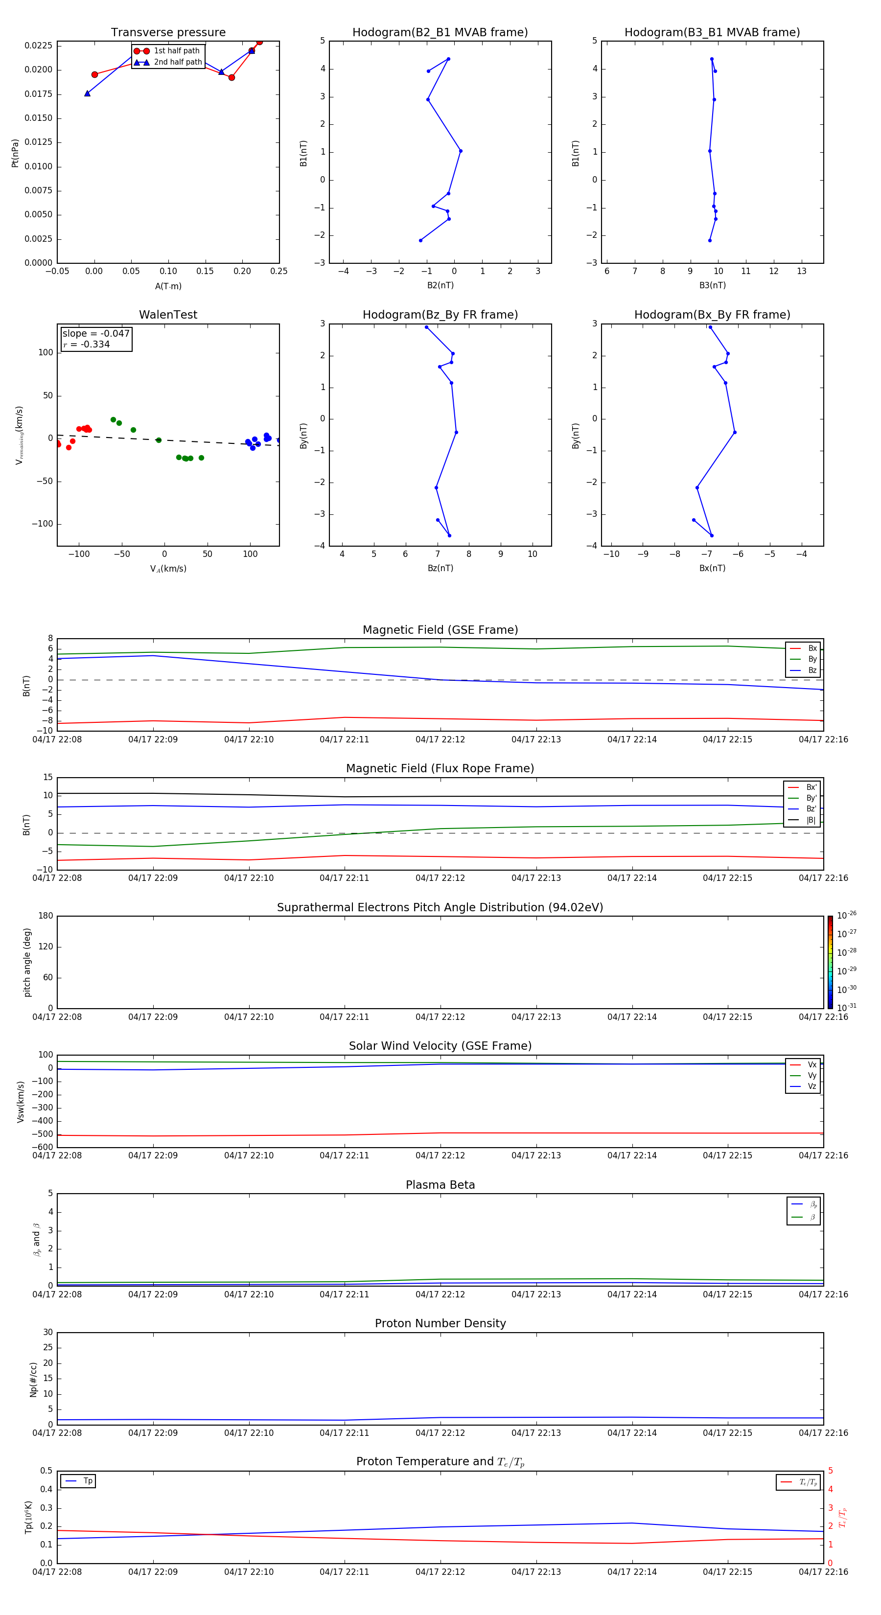881x1615 pixels.
Task: Click the 'Solar Wind Velocity (GSE Frame)' title
Action: point(440,1046)
